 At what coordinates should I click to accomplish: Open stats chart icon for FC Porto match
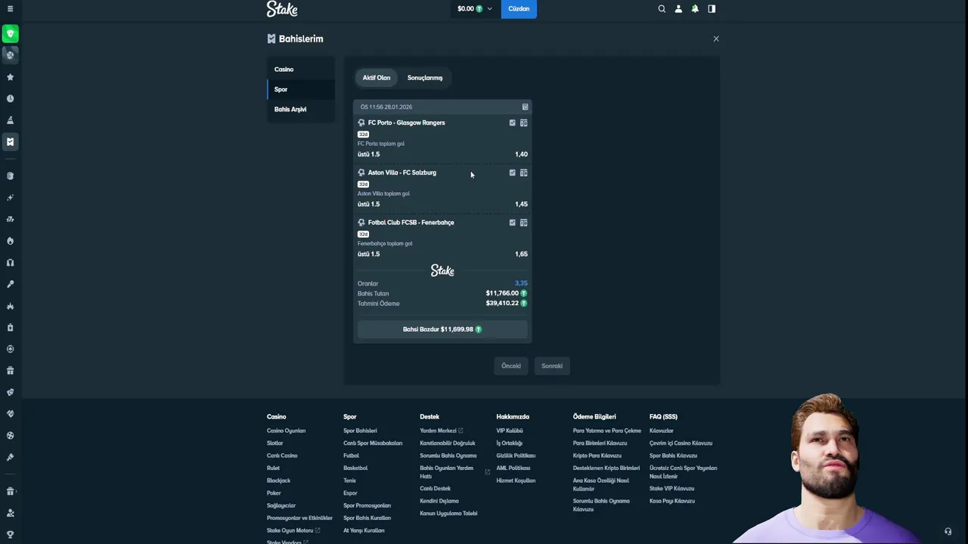[x=512, y=122]
